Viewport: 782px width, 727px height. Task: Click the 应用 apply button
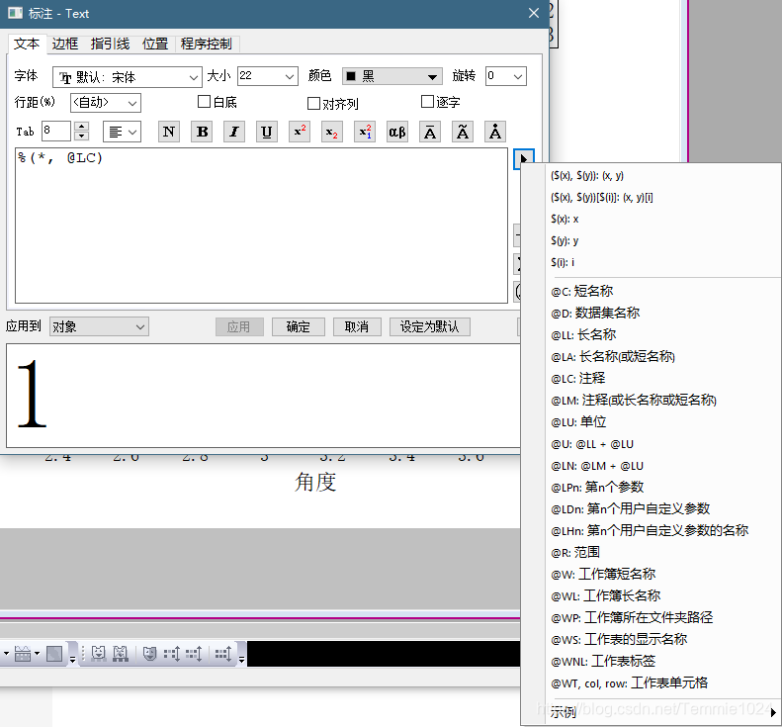(239, 326)
